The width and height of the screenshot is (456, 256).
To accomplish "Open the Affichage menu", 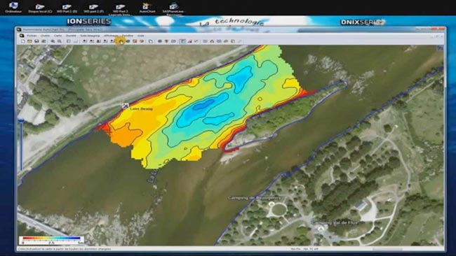I will point(111,36).
